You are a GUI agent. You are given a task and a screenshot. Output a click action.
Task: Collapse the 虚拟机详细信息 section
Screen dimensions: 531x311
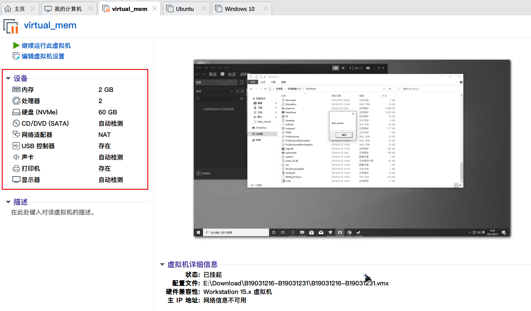pyautogui.click(x=162, y=265)
